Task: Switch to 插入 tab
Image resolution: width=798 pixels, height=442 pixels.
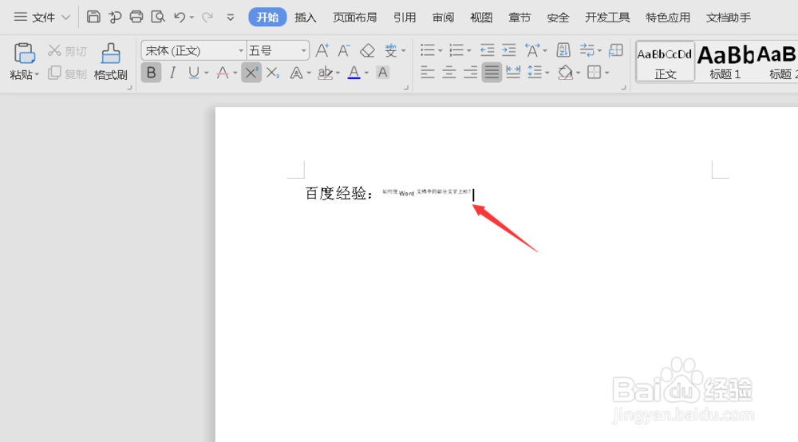Action: point(306,18)
